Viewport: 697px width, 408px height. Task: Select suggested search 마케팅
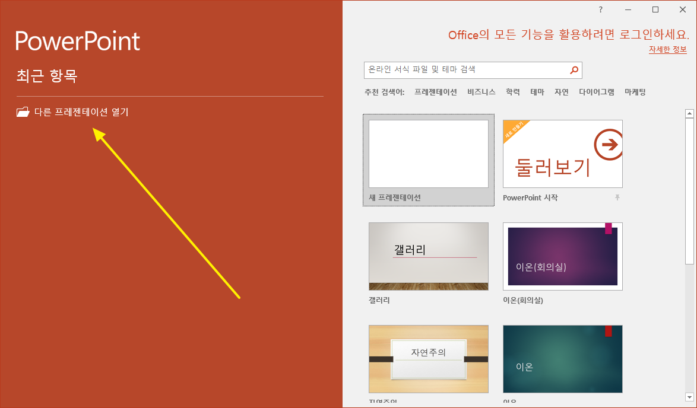[x=635, y=93]
